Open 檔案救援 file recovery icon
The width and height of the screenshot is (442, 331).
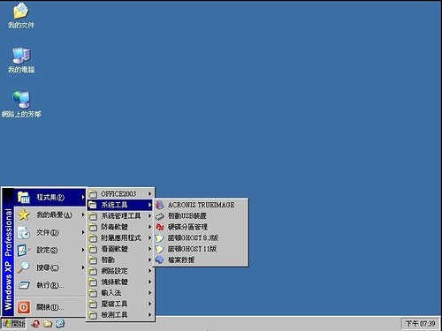pos(159,260)
